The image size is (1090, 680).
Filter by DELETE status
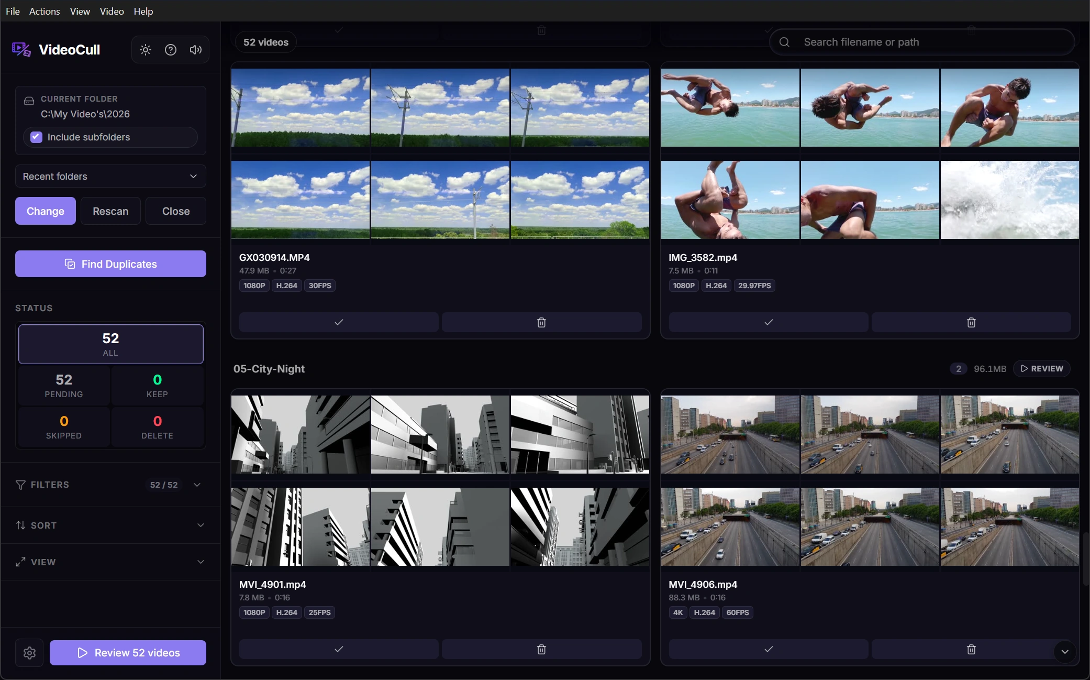157,427
